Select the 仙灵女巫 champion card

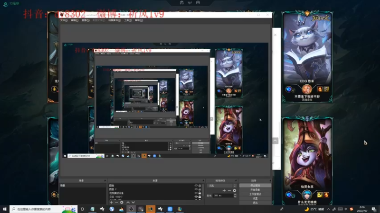pos(307,161)
